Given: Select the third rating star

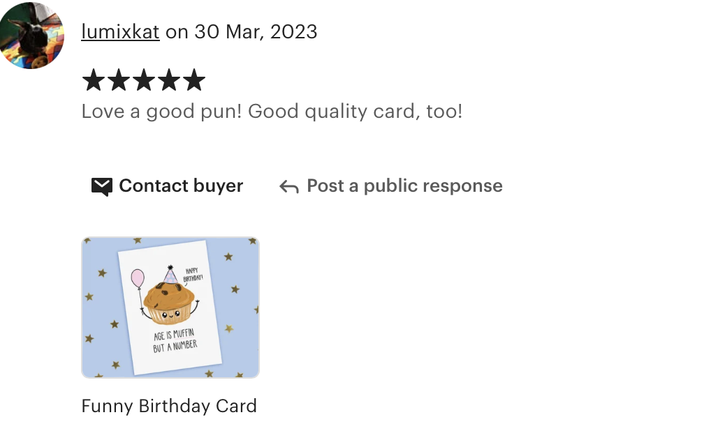Looking at the screenshot, I should [144, 80].
